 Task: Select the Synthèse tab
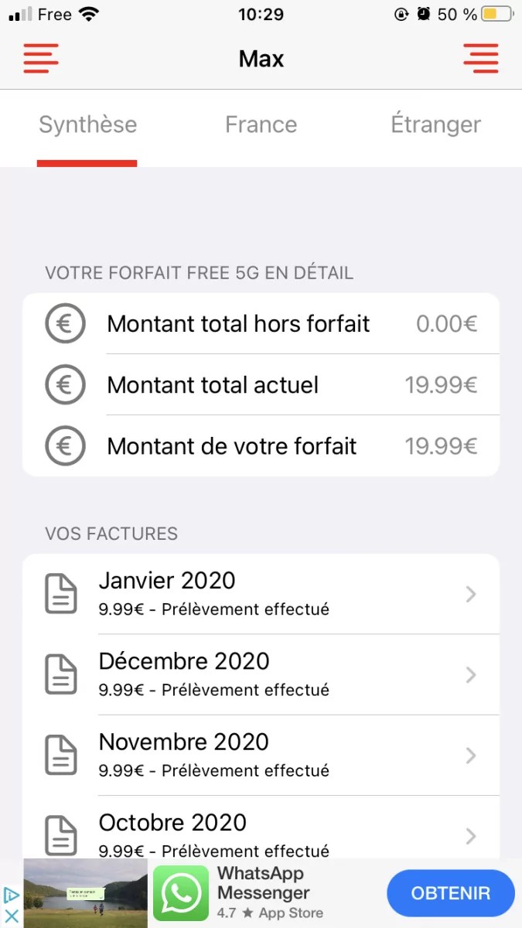pos(87,125)
